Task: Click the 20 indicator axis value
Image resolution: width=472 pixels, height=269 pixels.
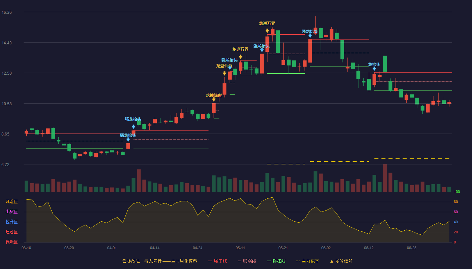Action: point(456,232)
